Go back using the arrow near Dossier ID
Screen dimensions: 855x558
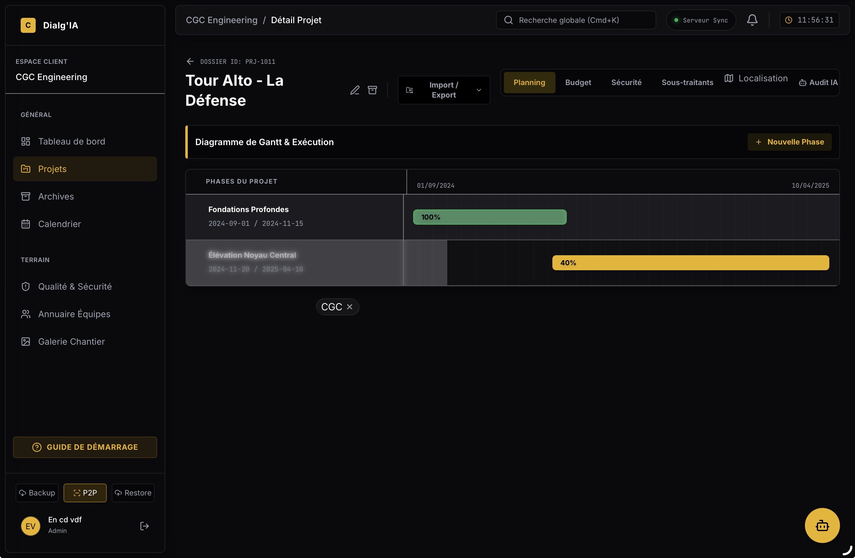point(190,61)
